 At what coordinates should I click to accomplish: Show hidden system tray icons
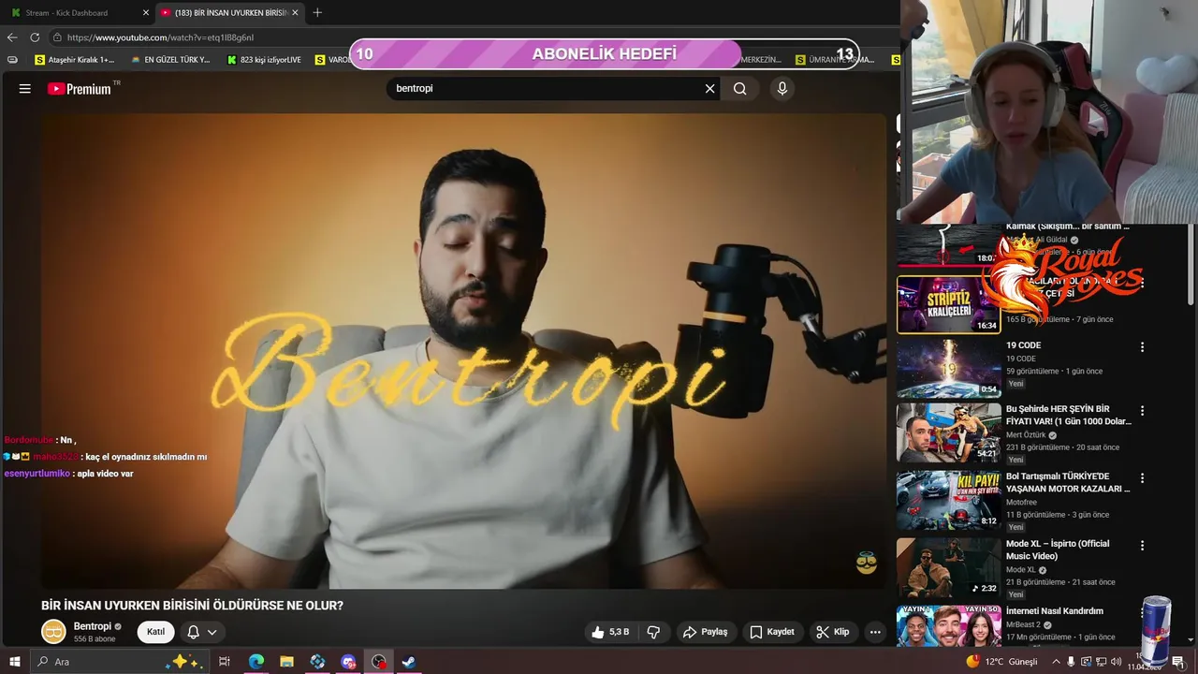point(1057,662)
